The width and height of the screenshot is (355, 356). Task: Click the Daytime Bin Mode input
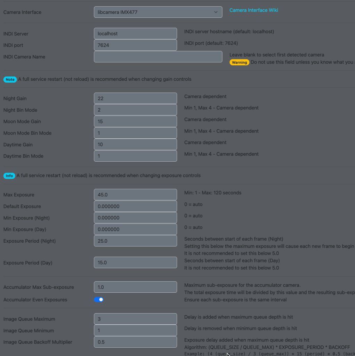[135, 156]
